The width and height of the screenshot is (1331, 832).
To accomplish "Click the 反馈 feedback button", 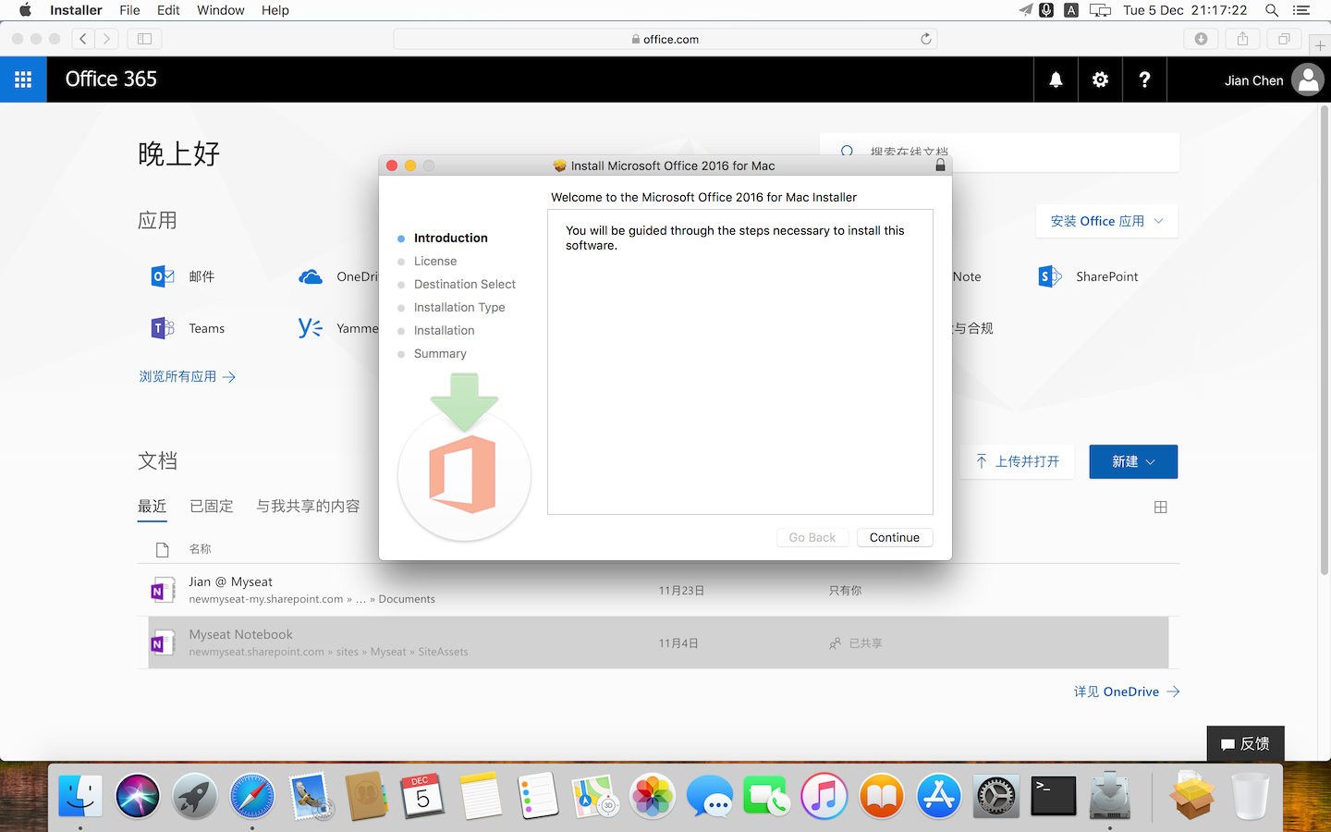I will [1245, 743].
